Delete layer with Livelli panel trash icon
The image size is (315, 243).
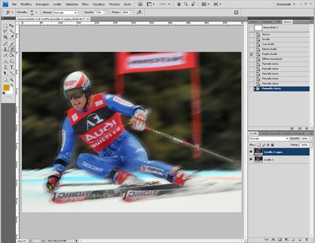coord(306,239)
